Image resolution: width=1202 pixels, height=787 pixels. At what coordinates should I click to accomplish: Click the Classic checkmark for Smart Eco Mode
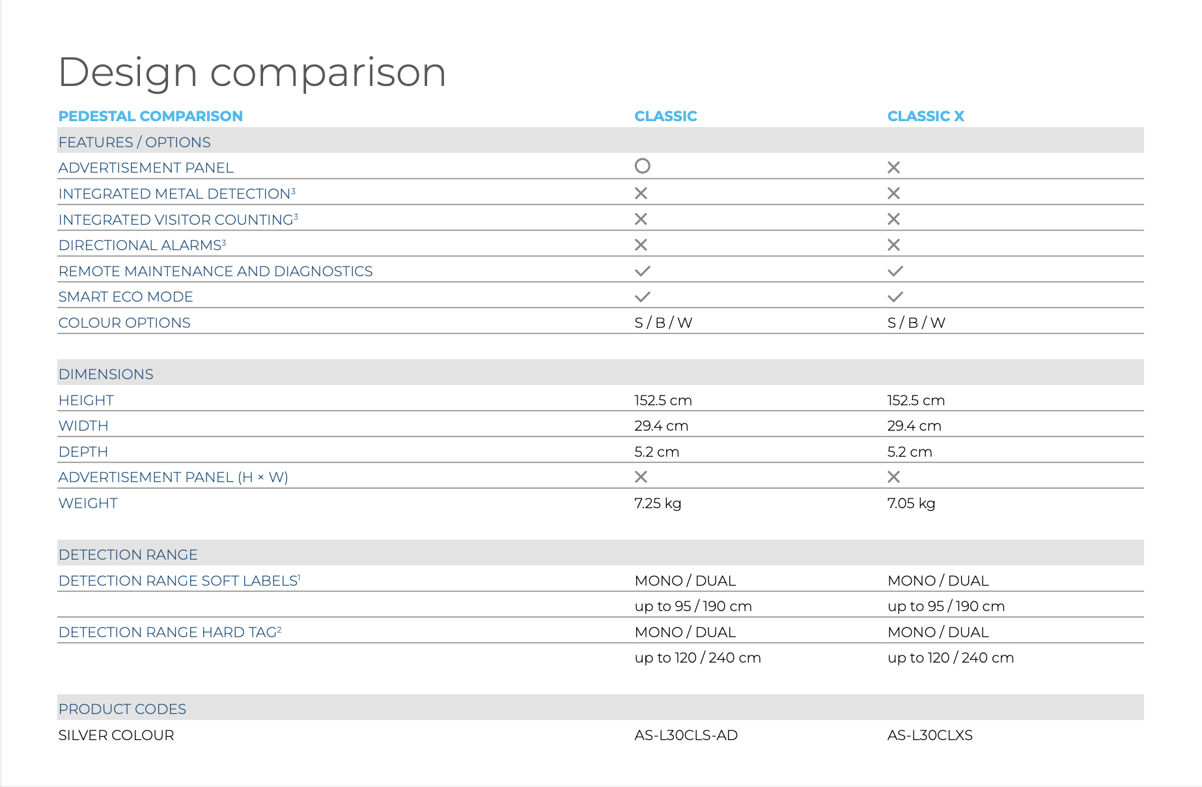pyautogui.click(x=643, y=297)
